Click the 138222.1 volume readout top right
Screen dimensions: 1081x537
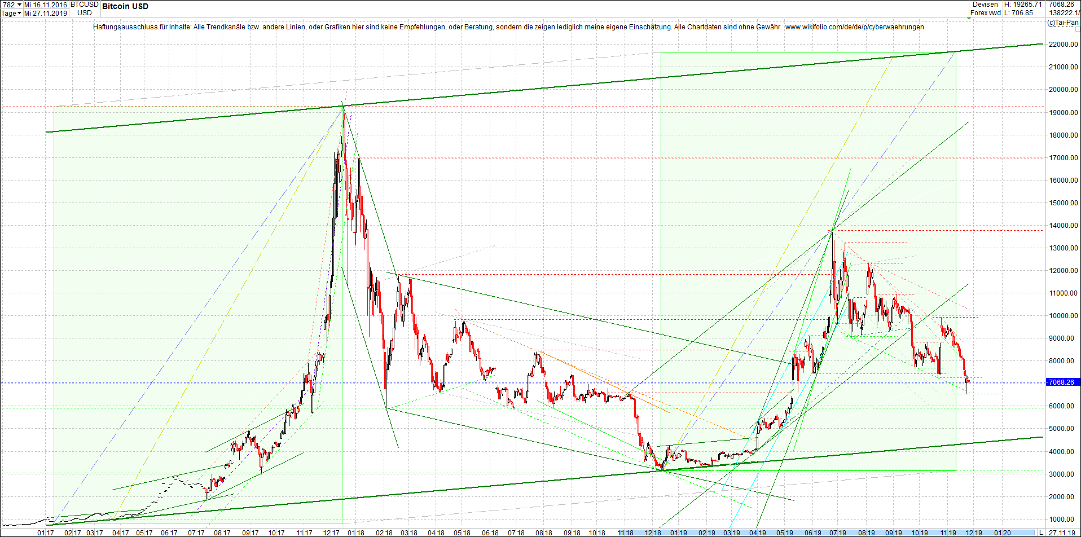(1063, 13)
